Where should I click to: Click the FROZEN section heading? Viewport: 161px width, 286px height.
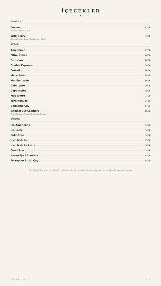click(x=16, y=21)
